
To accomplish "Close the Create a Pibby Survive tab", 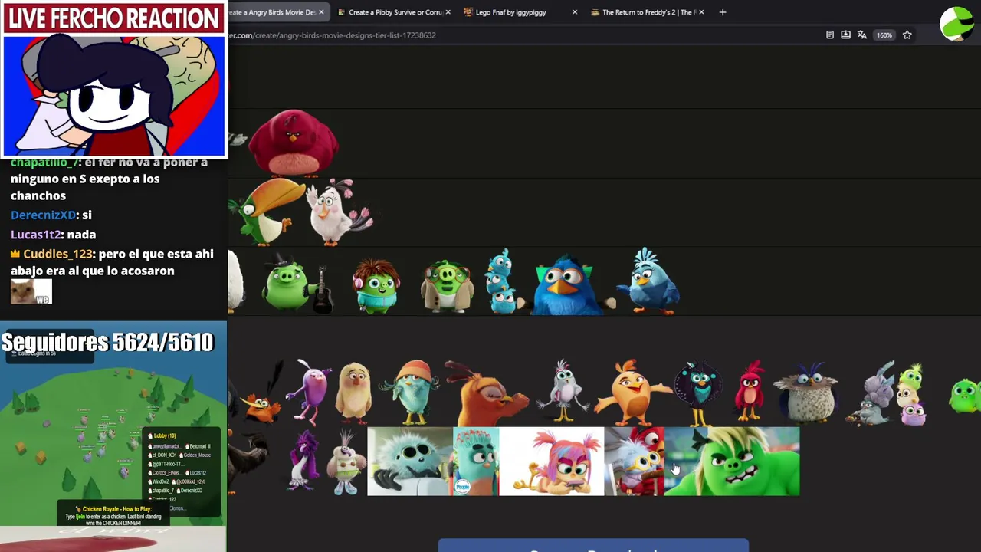I will click(x=448, y=12).
